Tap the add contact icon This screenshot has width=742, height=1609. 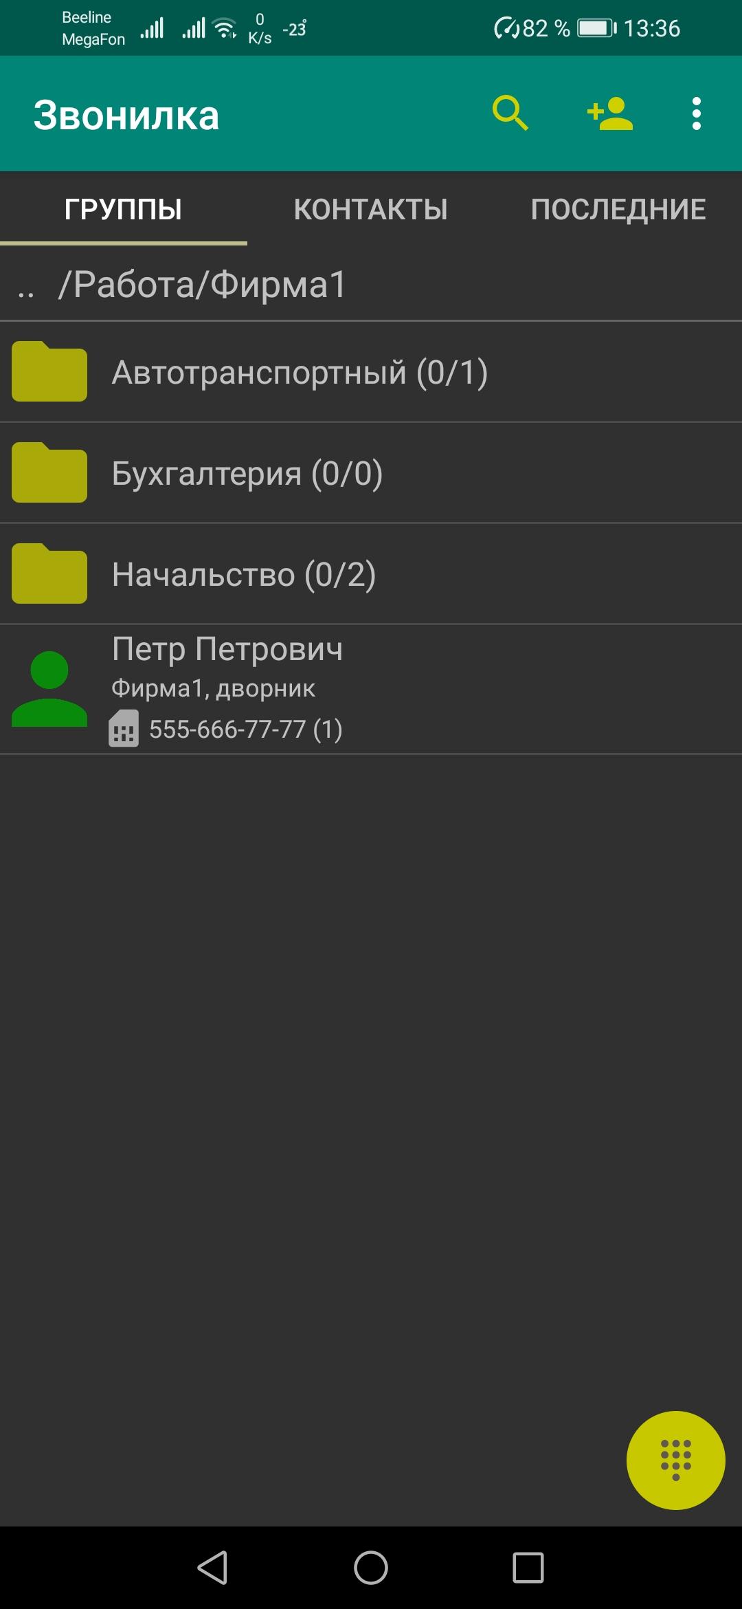point(609,113)
